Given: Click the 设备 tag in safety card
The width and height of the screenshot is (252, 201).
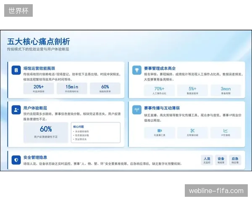Looking at the screenshot, I should pos(221,160).
